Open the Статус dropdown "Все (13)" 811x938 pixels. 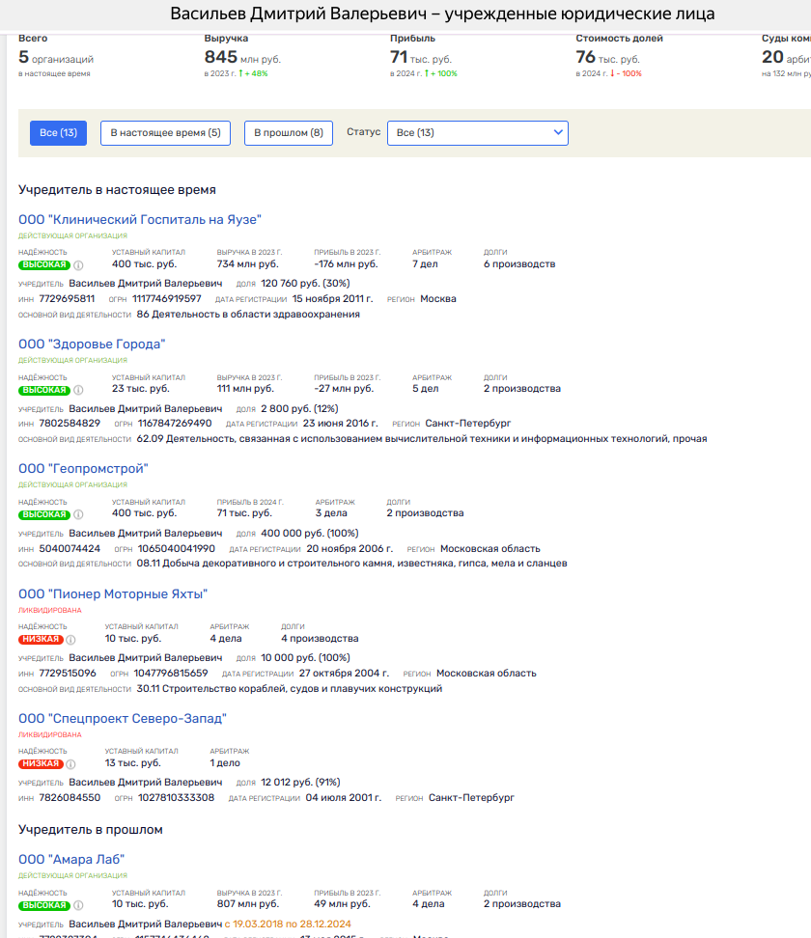[x=478, y=133]
